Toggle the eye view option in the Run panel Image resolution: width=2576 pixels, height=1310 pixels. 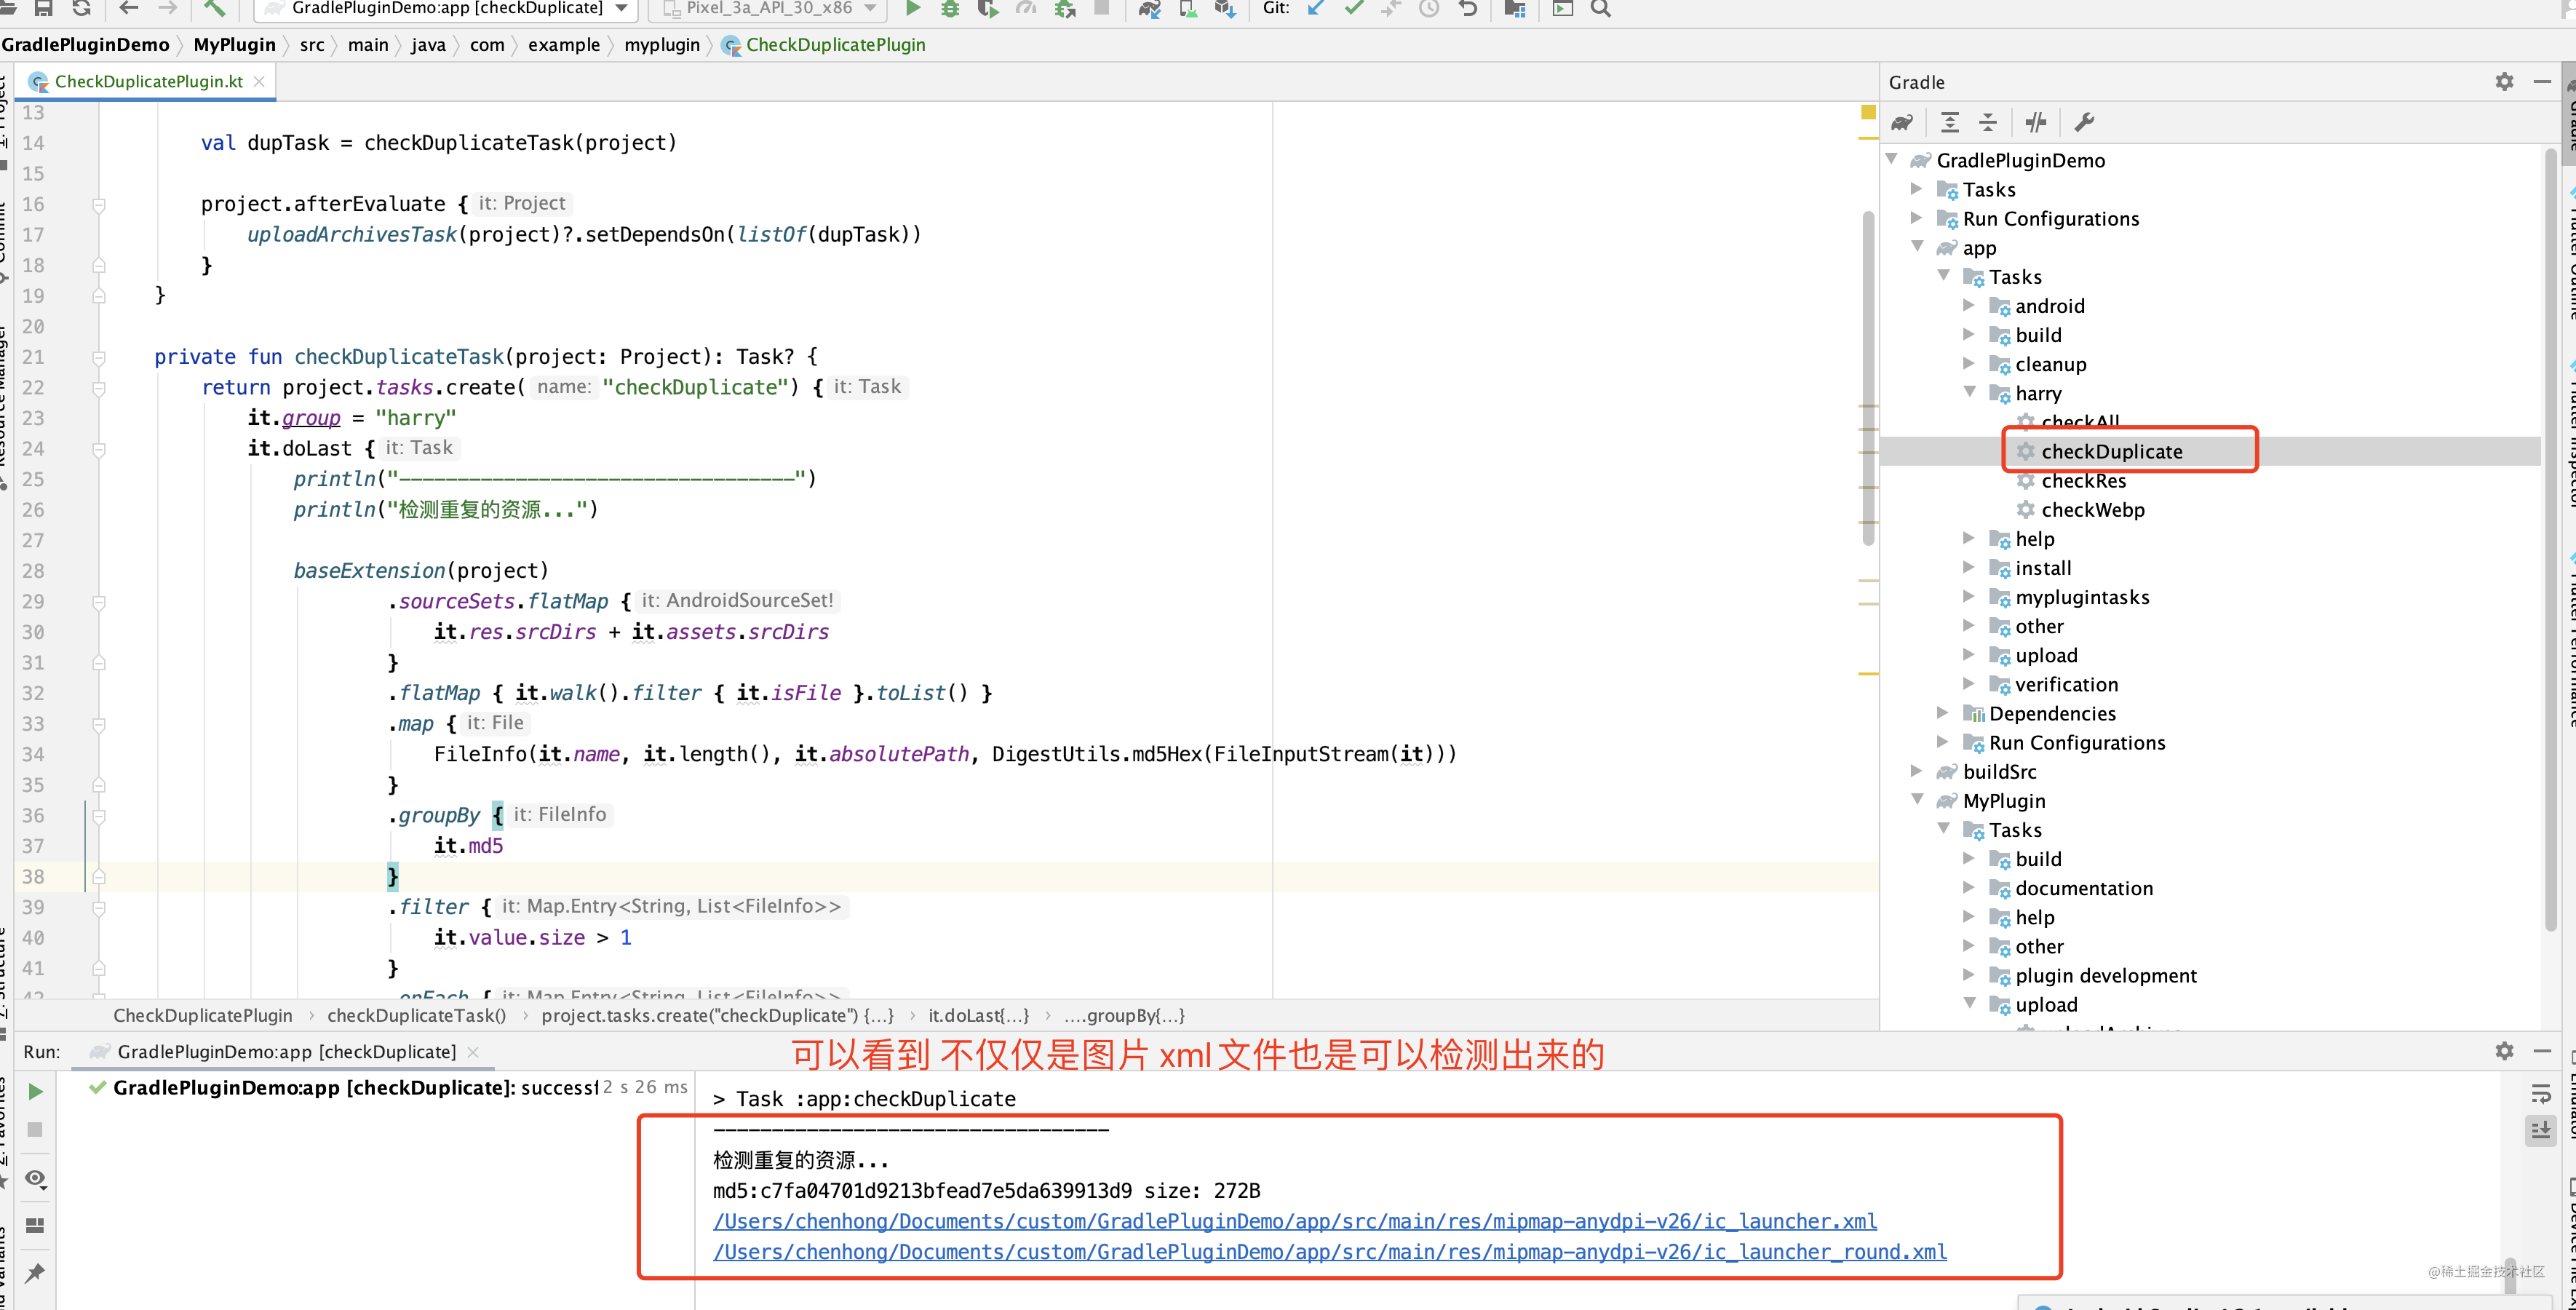[x=35, y=1178]
